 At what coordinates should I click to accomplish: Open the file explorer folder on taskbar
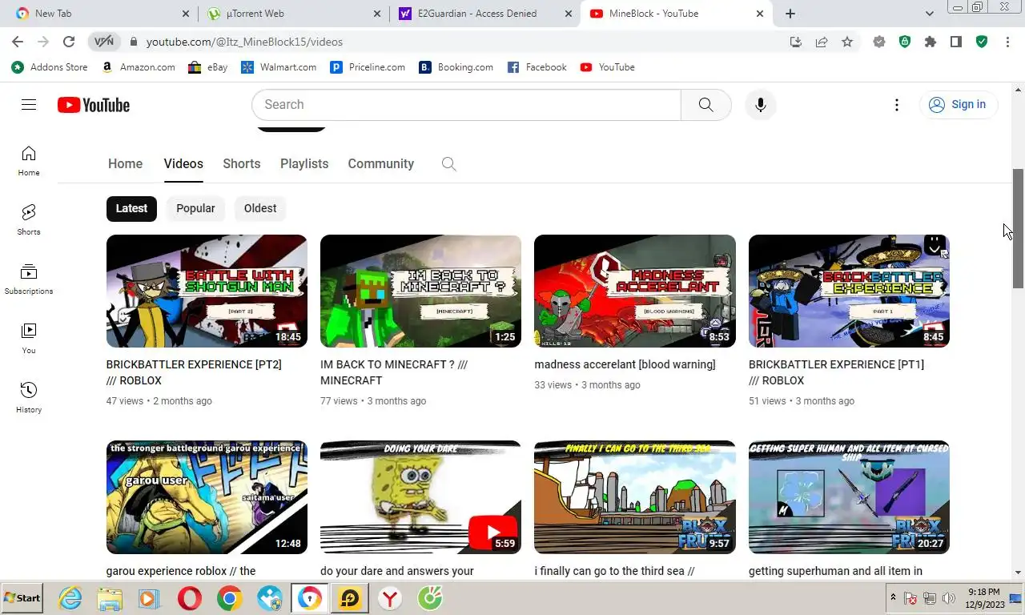110,598
